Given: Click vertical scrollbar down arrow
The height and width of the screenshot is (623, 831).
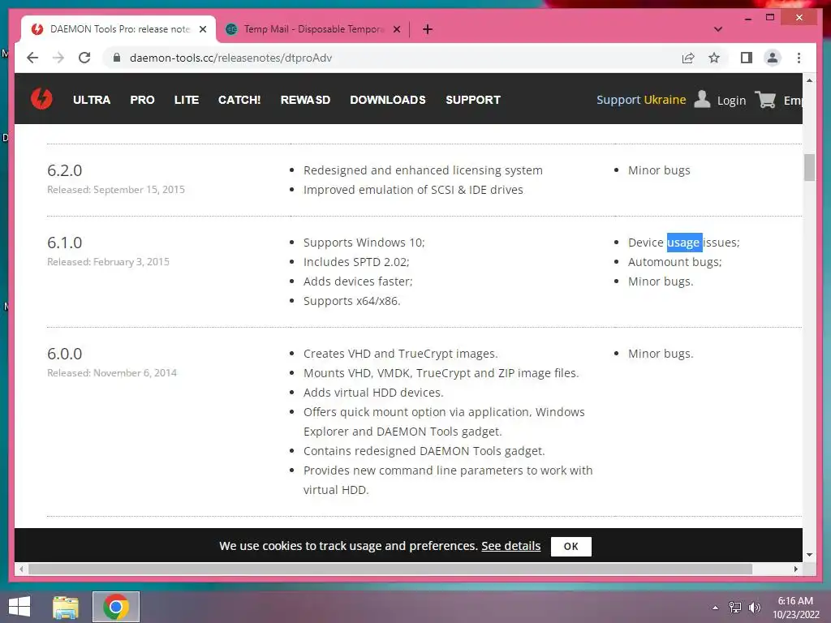Looking at the screenshot, I should point(809,555).
